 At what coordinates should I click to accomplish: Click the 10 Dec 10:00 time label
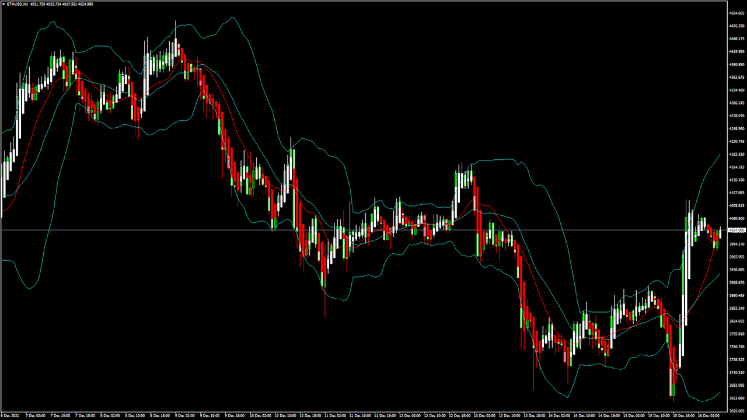tap(287, 416)
